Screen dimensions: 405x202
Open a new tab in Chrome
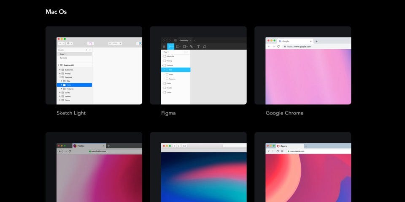tap(317, 41)
